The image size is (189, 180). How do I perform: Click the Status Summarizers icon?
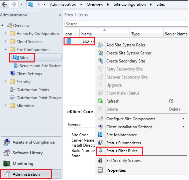[x=100, y=143]
